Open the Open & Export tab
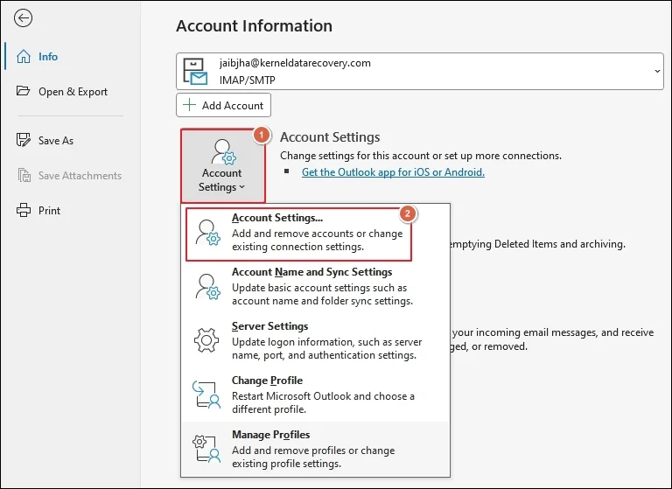Viewport: 672px width, 489px height. click(73, 92)
